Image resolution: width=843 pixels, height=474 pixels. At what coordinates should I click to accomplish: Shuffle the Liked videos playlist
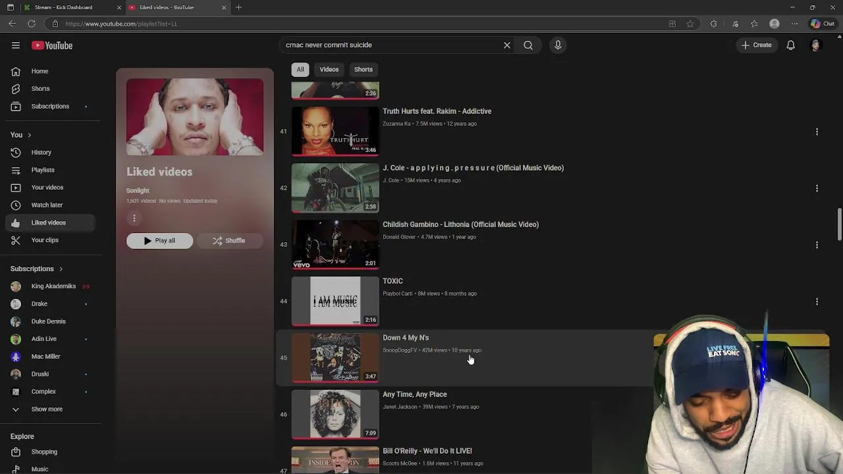[229, 240]
